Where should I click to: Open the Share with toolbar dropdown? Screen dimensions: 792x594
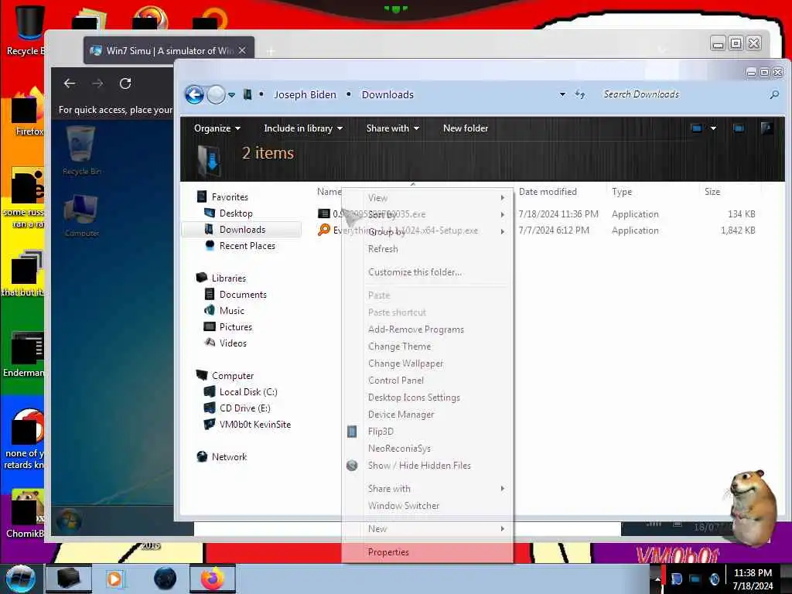click(x=392, y=128)
